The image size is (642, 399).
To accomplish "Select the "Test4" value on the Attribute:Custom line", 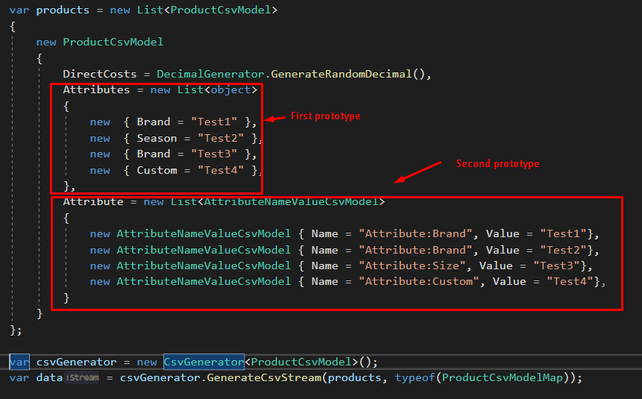I will click(570, 281).
